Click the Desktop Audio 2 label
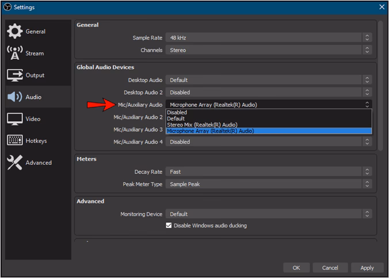This screenshot has width=389, height=278. (x=143, y=92)
